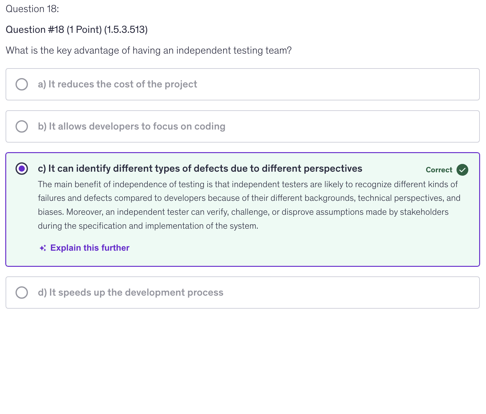This screenshot has width=486, height=414.
Task: Open the 'Explain this further' link
Action: tap(90, 248)
